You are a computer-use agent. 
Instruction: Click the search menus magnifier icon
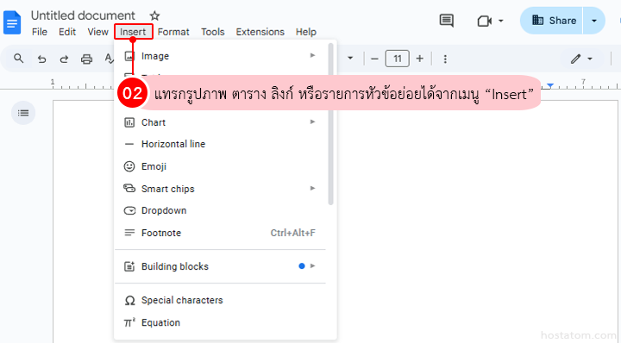tap(18, 59)
